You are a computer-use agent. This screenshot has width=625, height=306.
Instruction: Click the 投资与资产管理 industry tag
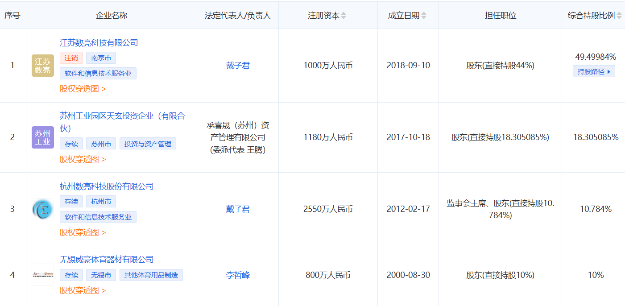point(148,144)
